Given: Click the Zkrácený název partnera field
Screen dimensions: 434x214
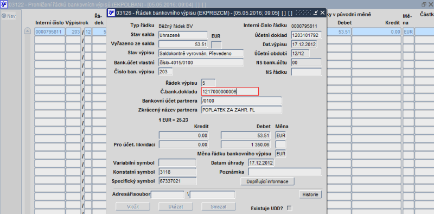Looking at the screenshot, I should pyautogui.click(x=241, y=110).
